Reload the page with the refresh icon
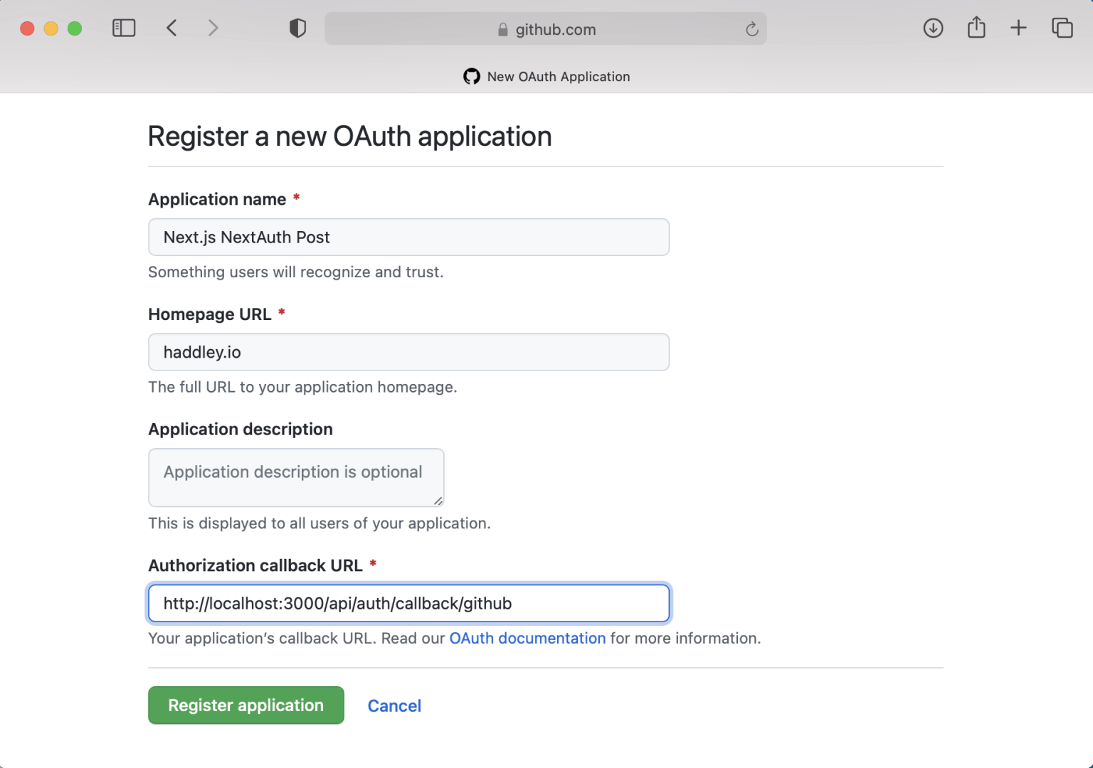 pos(751,29)
